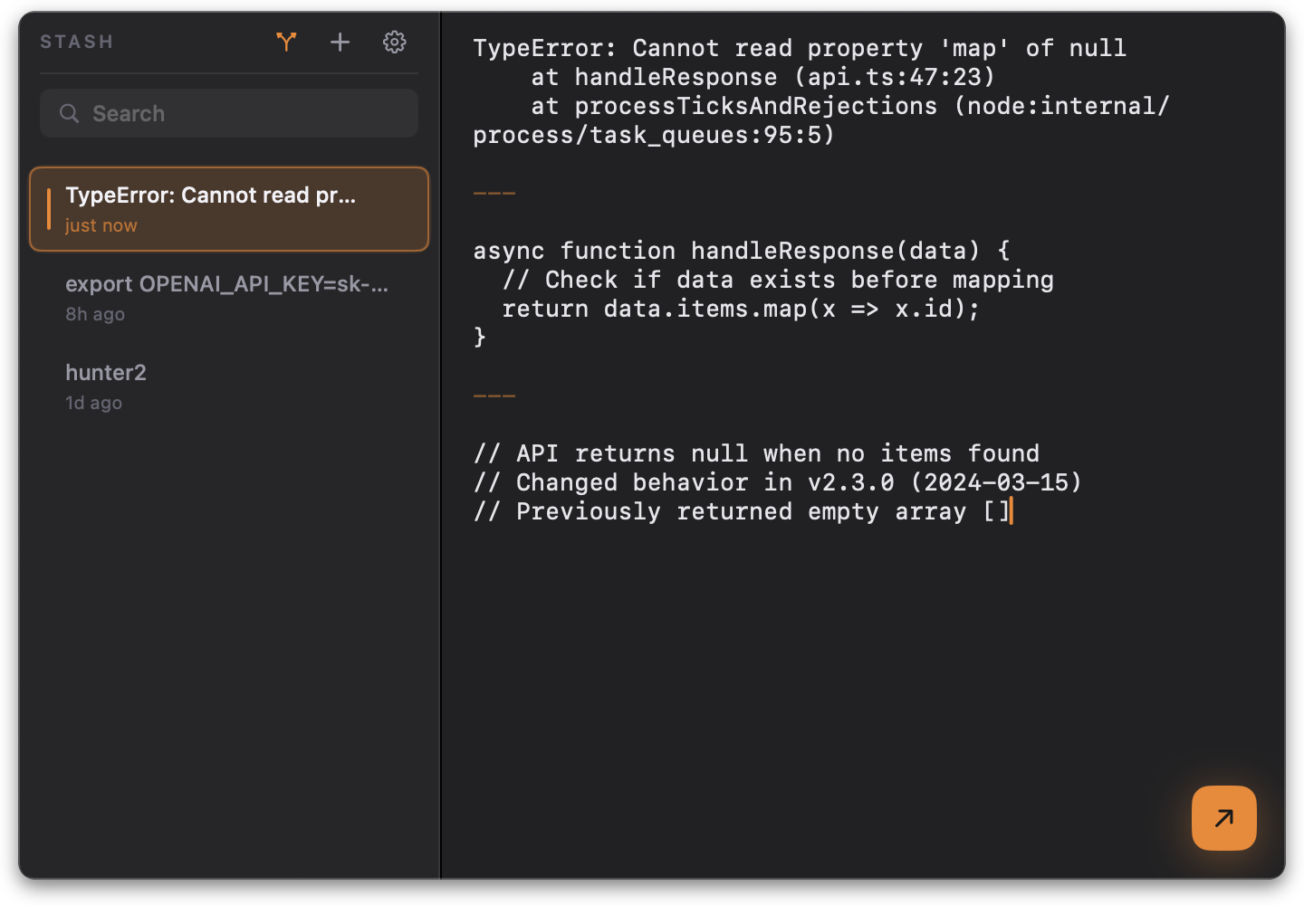The height and width of the screenshot is (905, 1304).
Task: Select the TypeError stash entry in the sidebar
Action: click(229, 209)
